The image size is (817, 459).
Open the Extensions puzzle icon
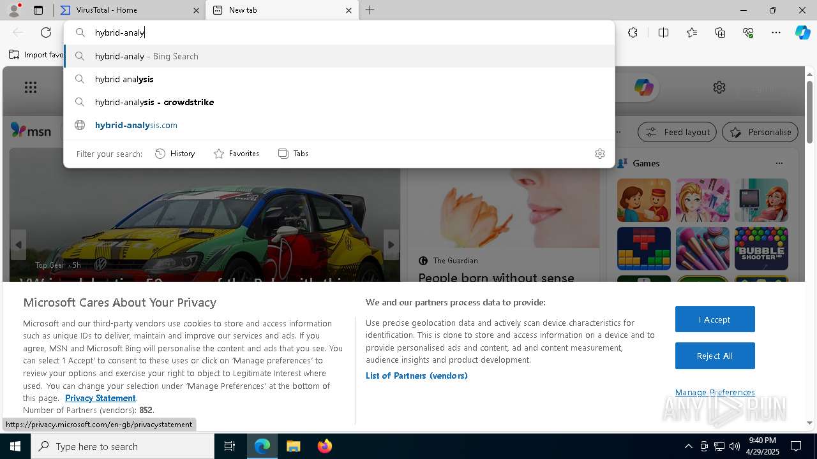pos(633,33)
